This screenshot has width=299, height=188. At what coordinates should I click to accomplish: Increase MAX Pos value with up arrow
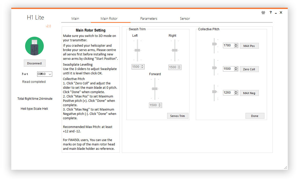tap(236, 44)
